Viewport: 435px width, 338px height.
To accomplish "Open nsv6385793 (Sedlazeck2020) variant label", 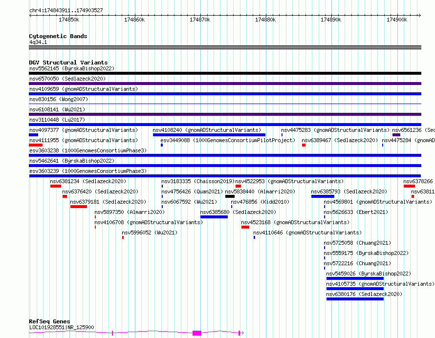I will [x=349, y=191].
